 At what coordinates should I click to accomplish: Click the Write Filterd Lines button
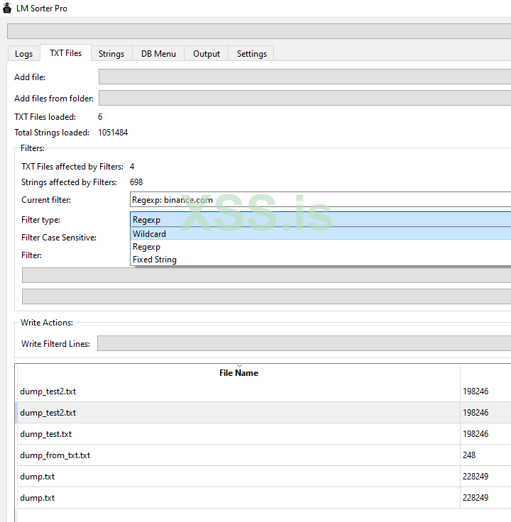click(304, 343)
